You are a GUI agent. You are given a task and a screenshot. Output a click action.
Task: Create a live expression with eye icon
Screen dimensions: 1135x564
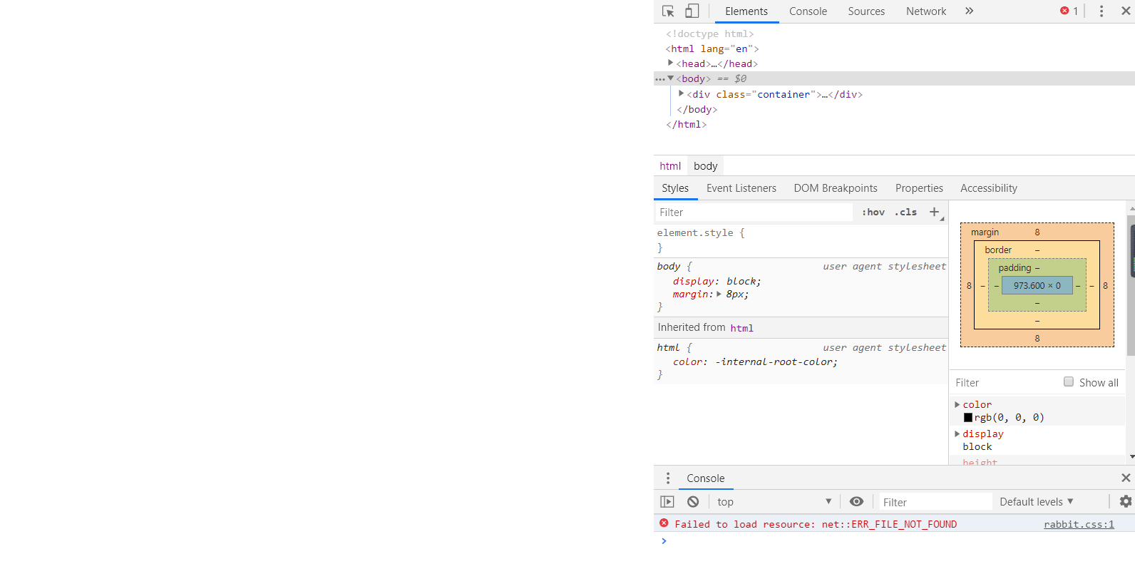click(856, 502)
